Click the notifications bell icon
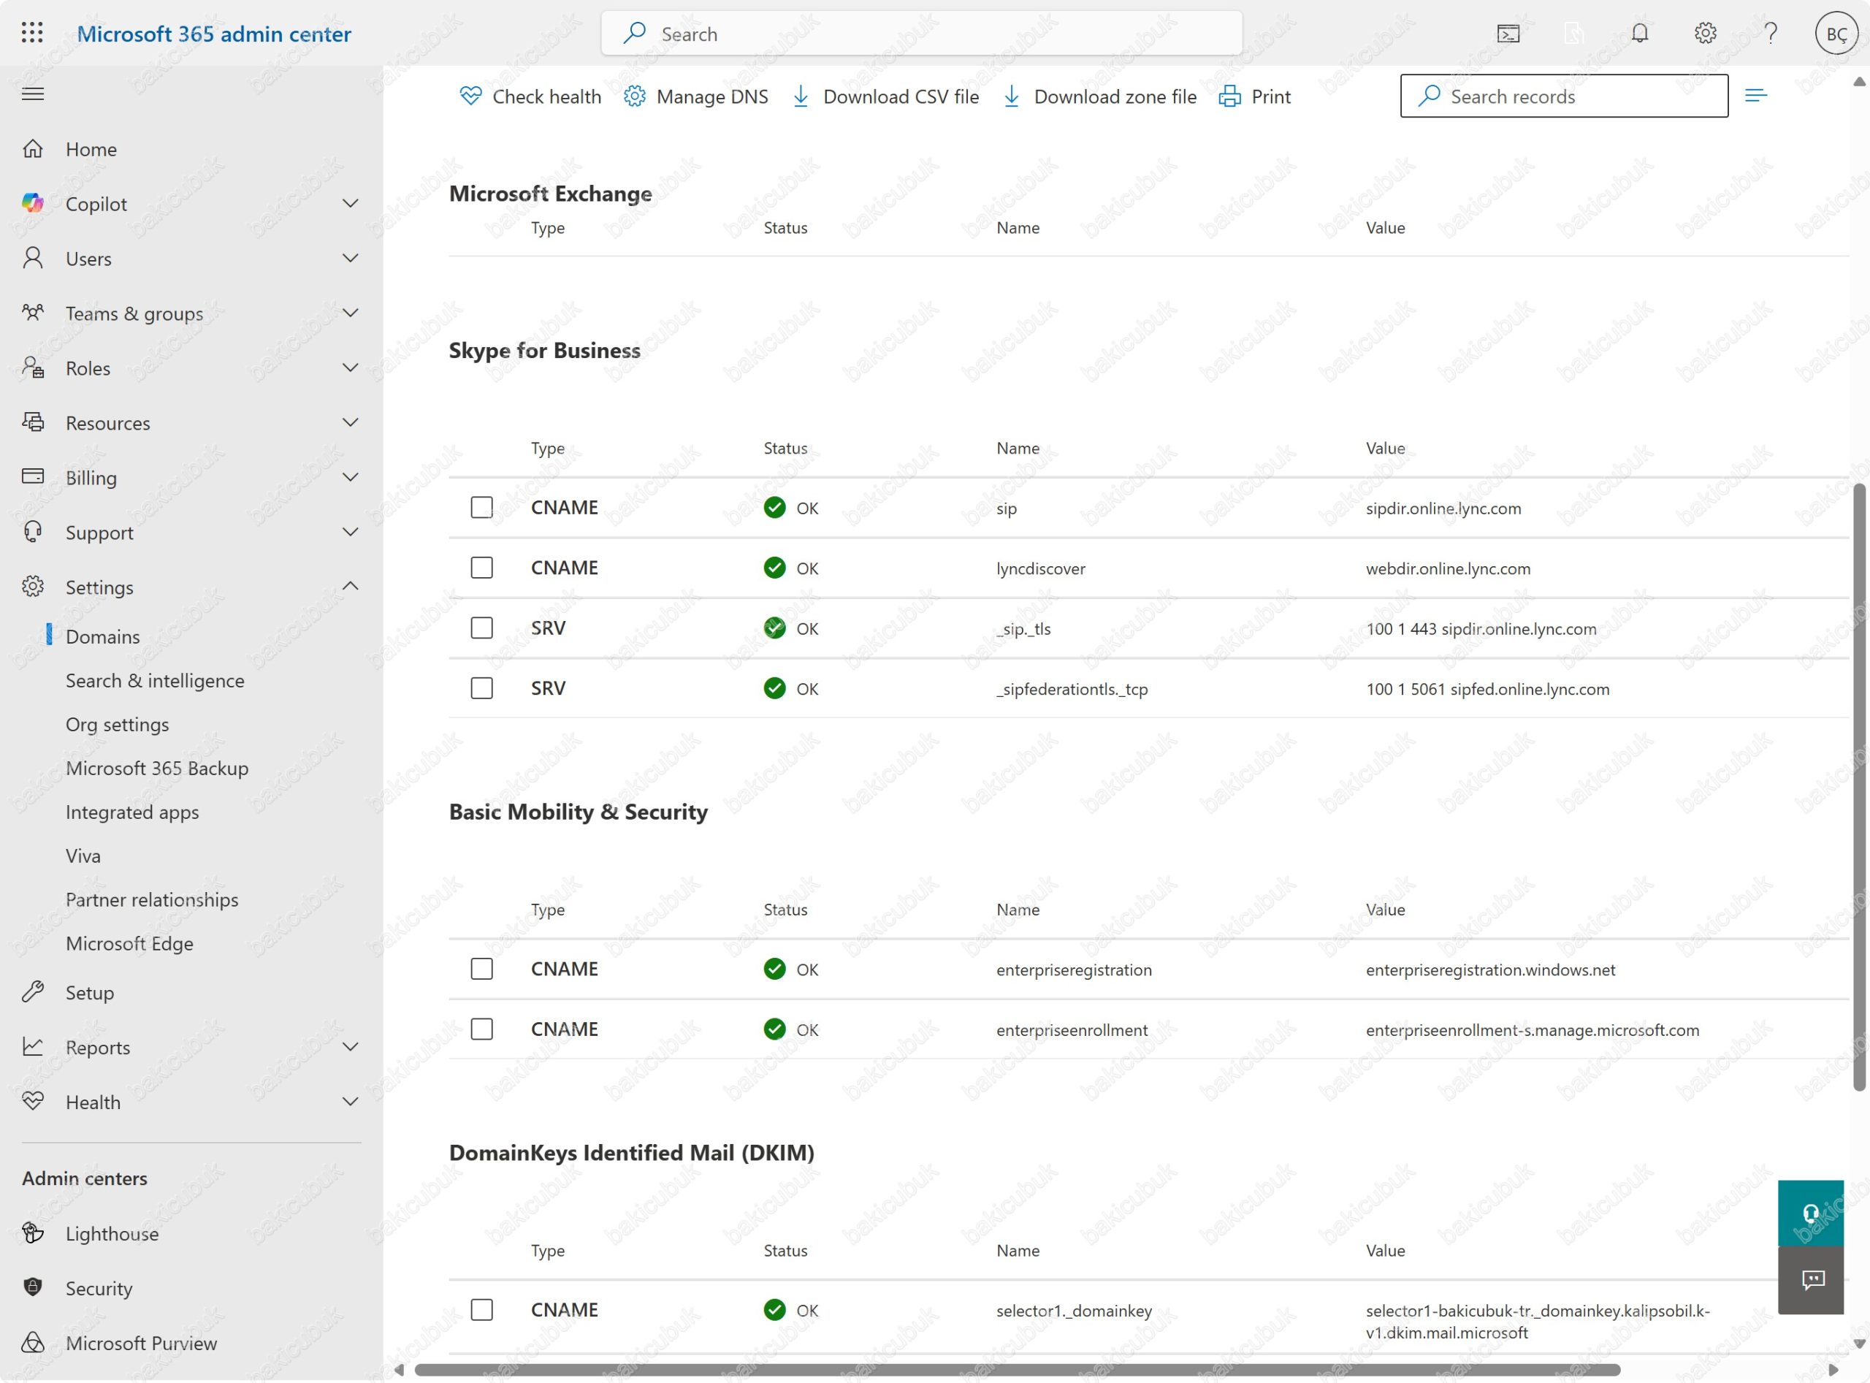The image size is (1870, 1383). click(x=1639, y=34)
